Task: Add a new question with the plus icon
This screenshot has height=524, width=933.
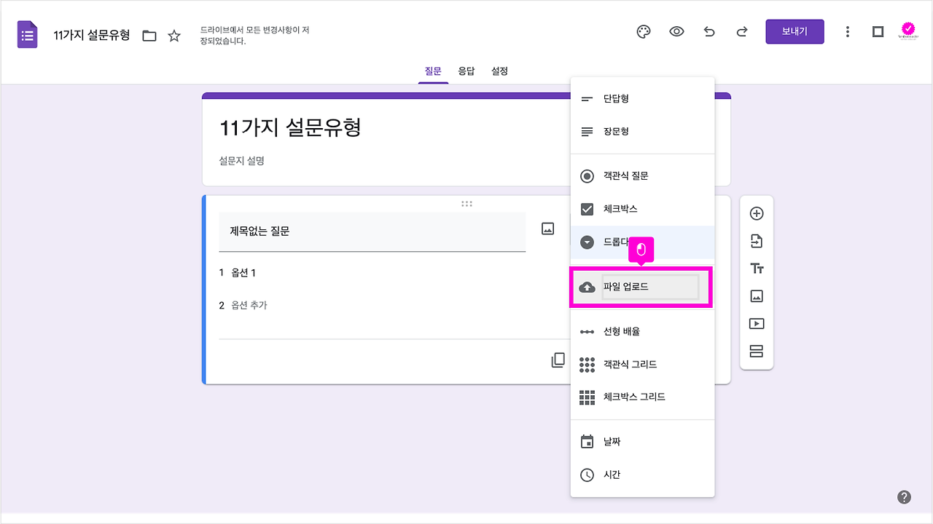Action: (x=757, y=212)
